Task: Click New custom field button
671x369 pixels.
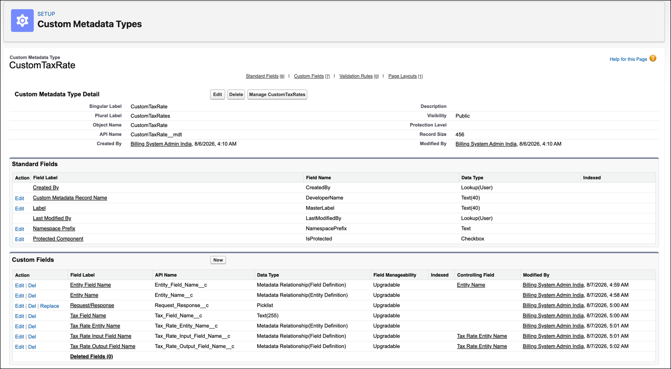Action: [218, 260]
